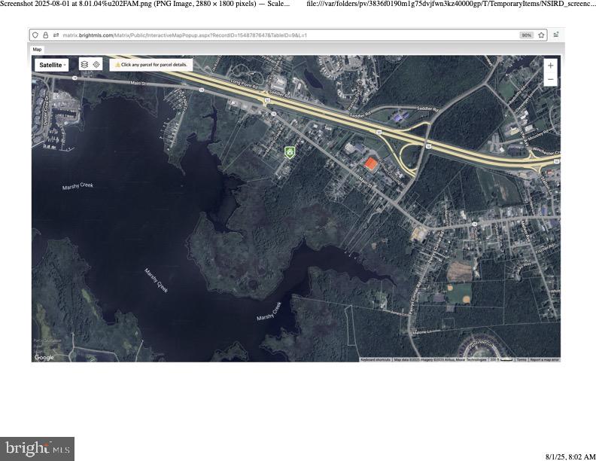Viewport: 596px width, 461px height.
Task: Click the shield tracking protection icon
Action: [36, 35]
